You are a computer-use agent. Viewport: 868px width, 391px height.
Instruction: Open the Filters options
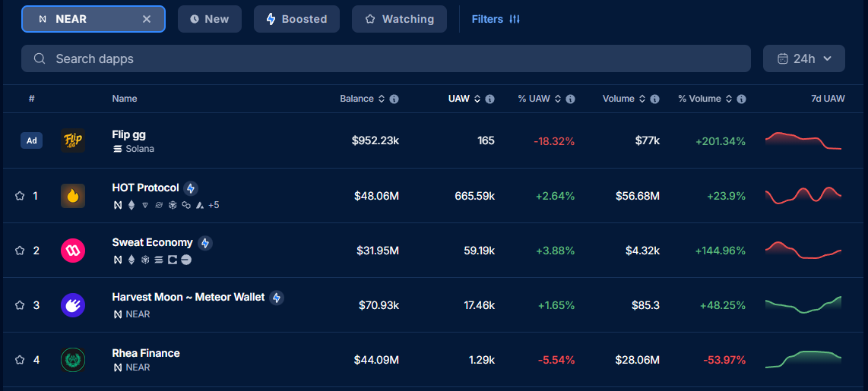(496, 19)
